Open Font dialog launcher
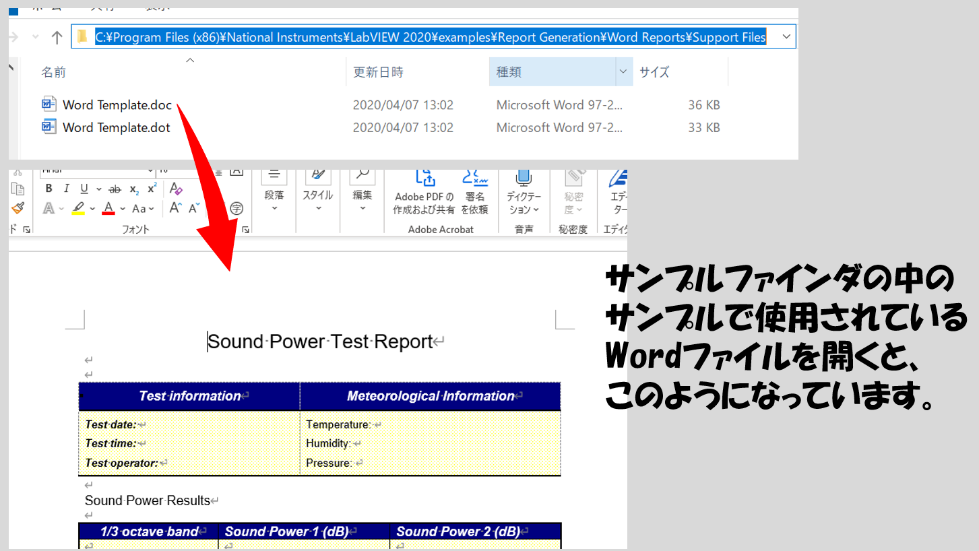The width and height of the screenshot is (979, 551). [246, 230]
